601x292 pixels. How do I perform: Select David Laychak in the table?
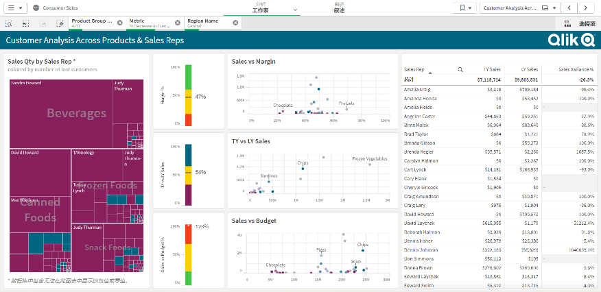pos(419,223)
